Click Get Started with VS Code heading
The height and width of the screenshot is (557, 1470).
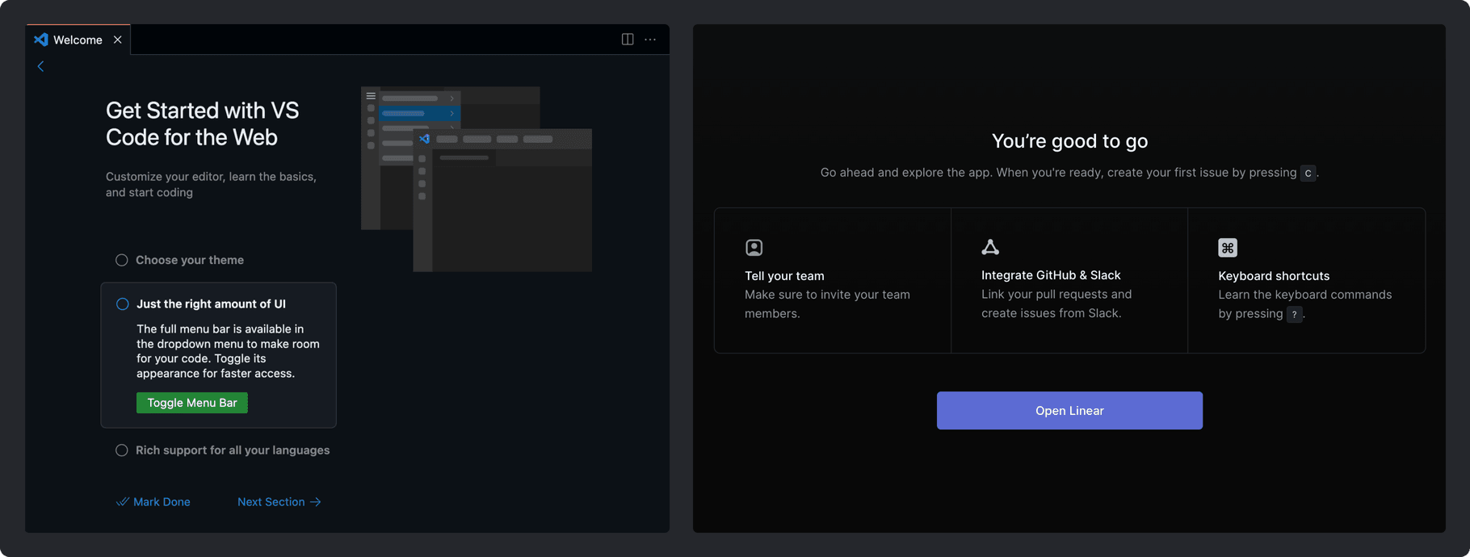[203, 124]
